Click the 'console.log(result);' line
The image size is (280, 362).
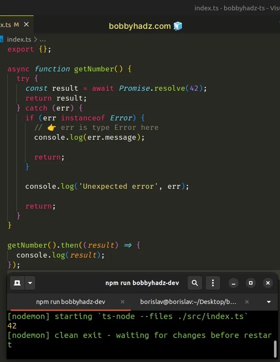[x=61, y=255]
